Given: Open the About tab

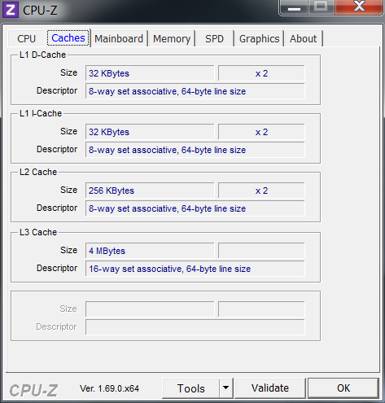Looking at the screenshot, I should click(303, 38).
